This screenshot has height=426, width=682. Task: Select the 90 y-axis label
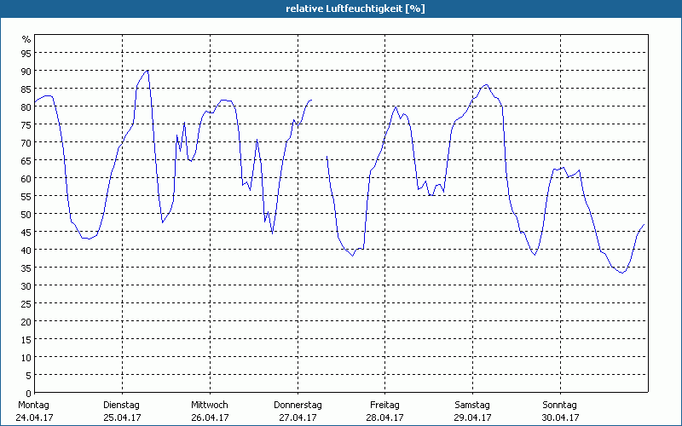pyautogui.click(x=26, y=71)
